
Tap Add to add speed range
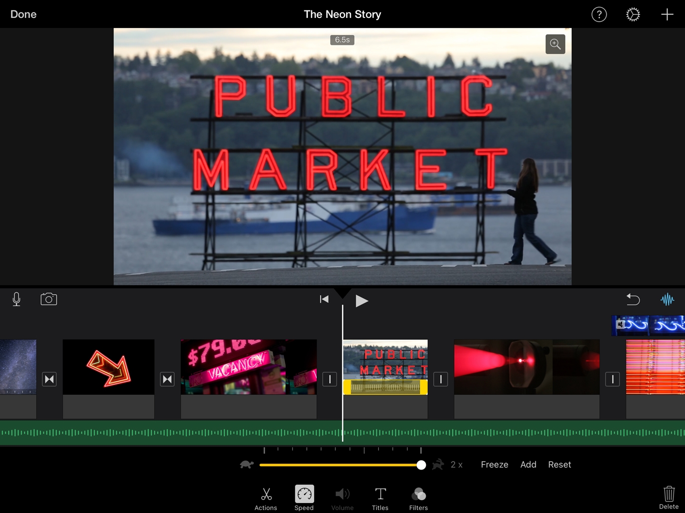(528, 465)
